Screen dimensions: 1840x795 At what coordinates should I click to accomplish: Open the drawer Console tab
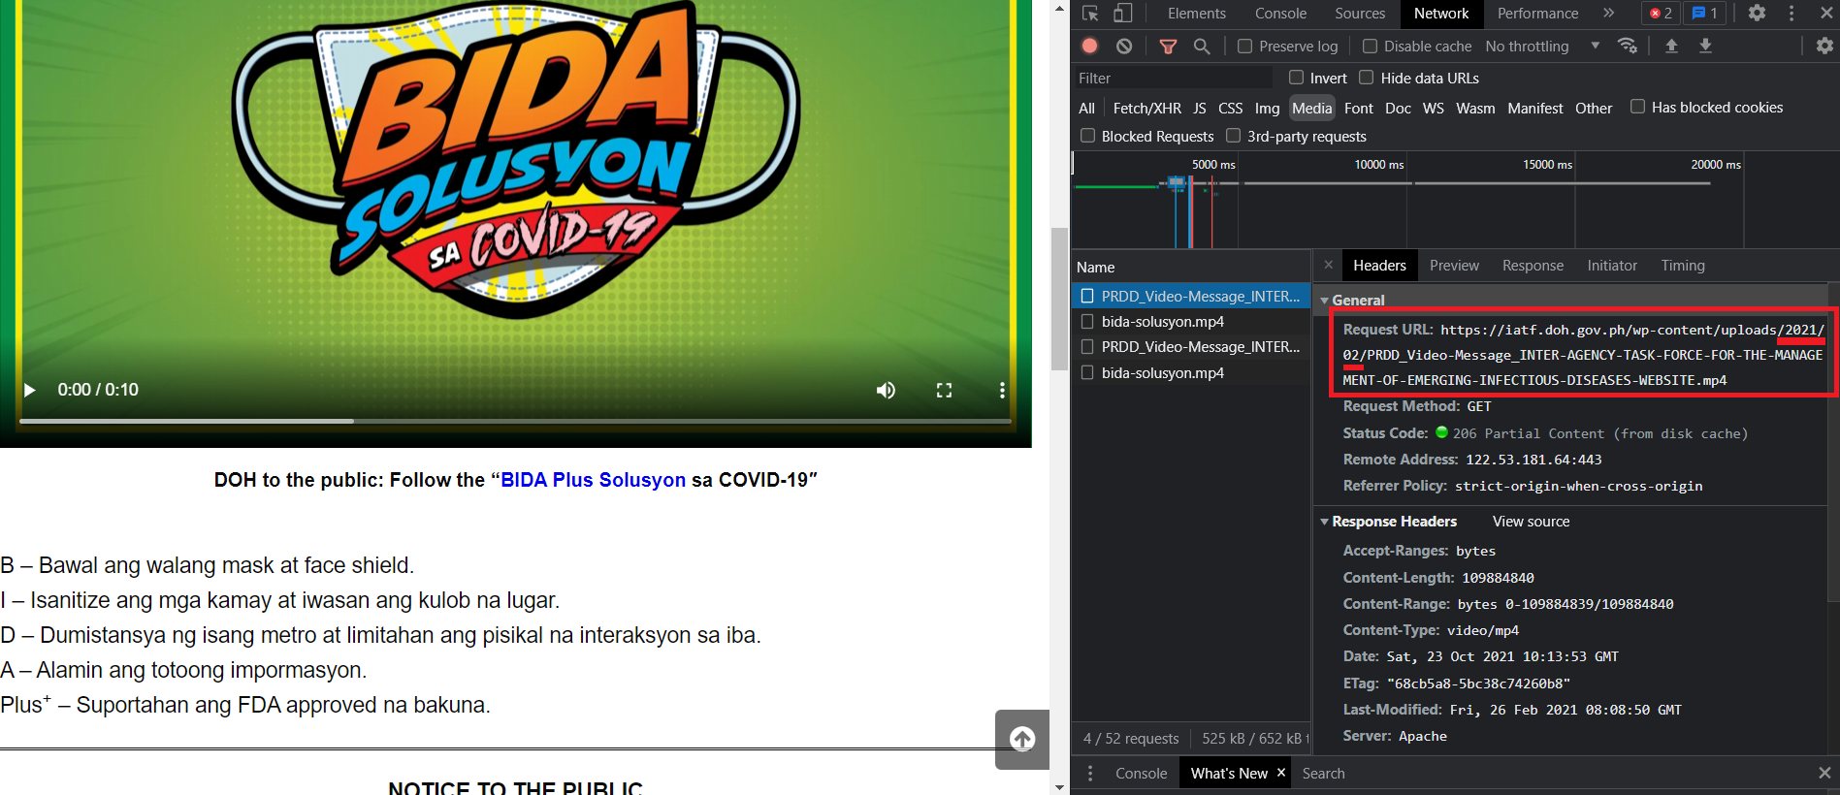(x=1141, y=773)
